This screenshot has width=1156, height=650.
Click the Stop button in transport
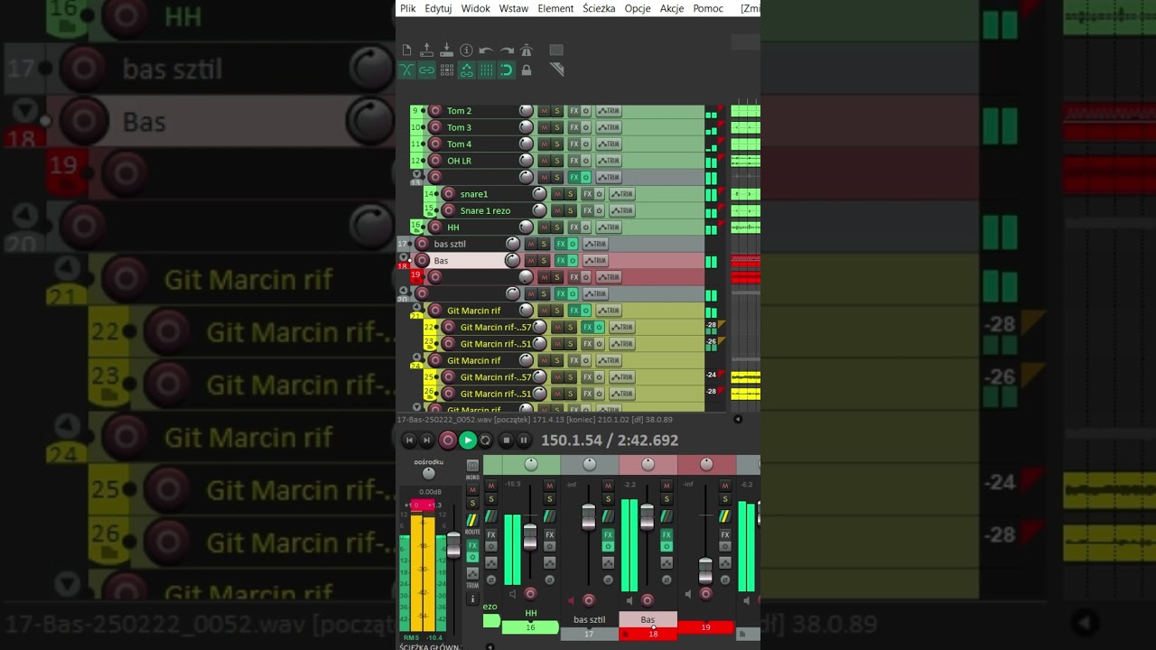506,441
